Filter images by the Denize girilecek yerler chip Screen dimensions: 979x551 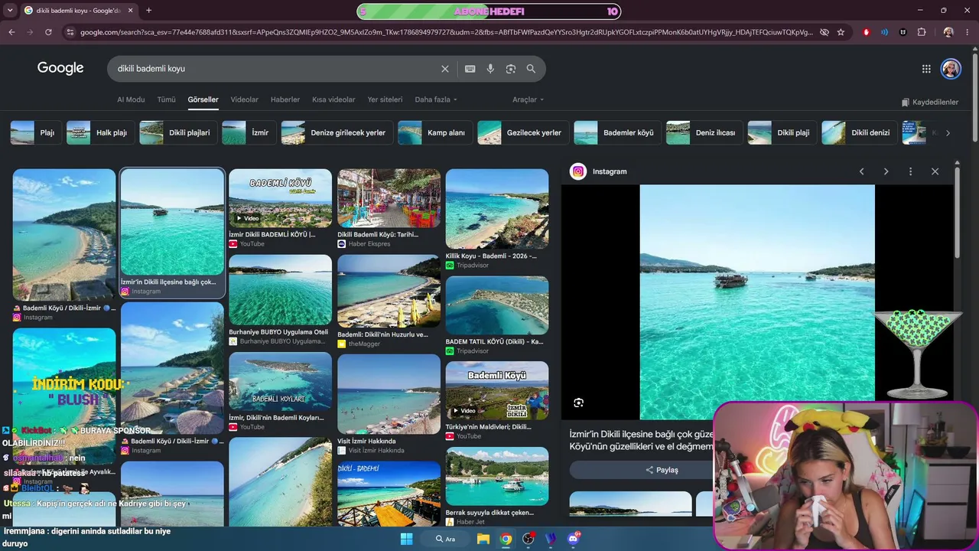point(336,132)
